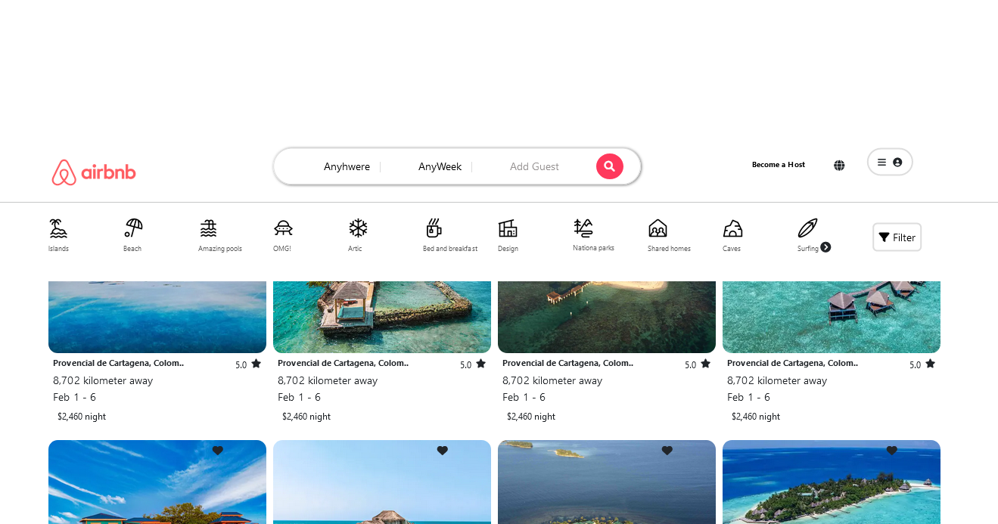998x524 pixels.
Task: Show more categories with the arrow next to Surfing
Action: [825, 247]
